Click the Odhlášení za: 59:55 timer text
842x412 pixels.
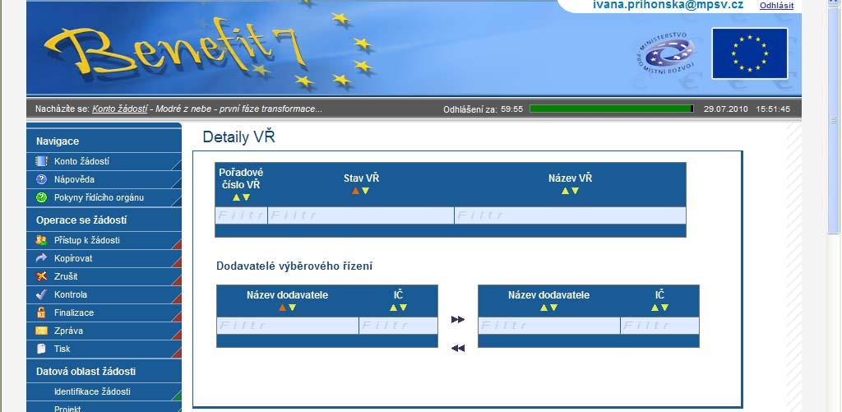click(483, 109)
